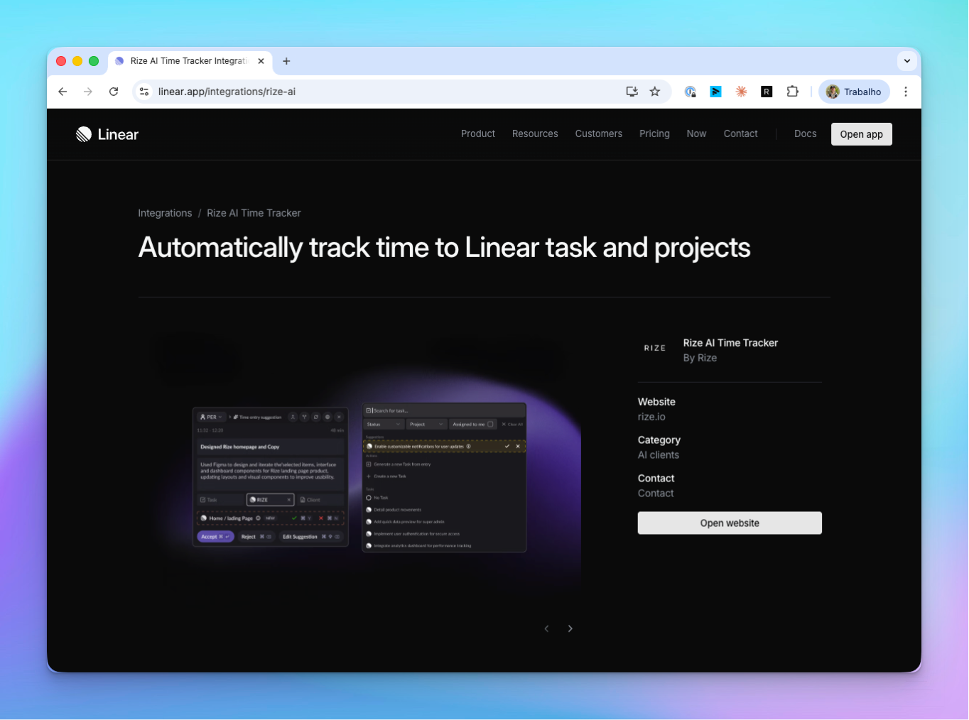The width and height of the screenshot is (969, 720).
Task: Follow the rize.io website link
Action: tap(651, 417)
